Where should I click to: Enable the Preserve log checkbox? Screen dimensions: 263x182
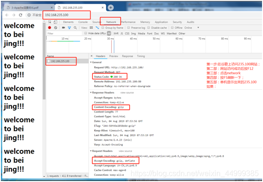[129, 27]
